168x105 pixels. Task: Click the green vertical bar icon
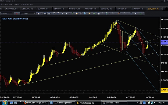[72, 13]
